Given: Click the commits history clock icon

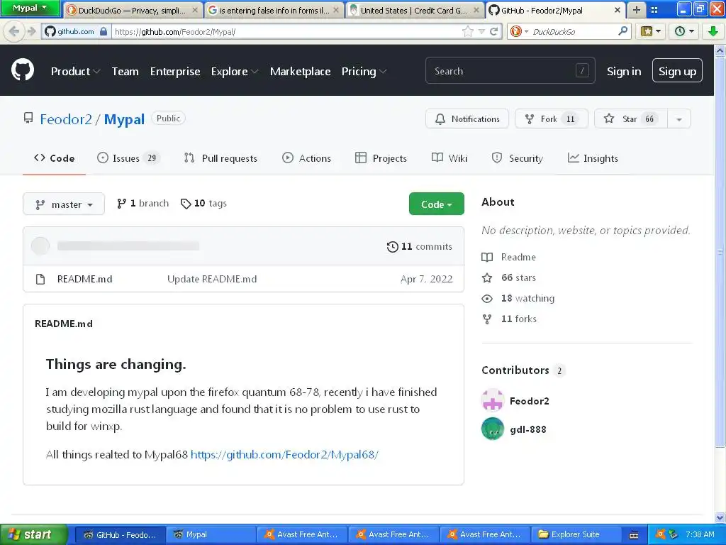Looking at the screenshot, I should 392,246.
